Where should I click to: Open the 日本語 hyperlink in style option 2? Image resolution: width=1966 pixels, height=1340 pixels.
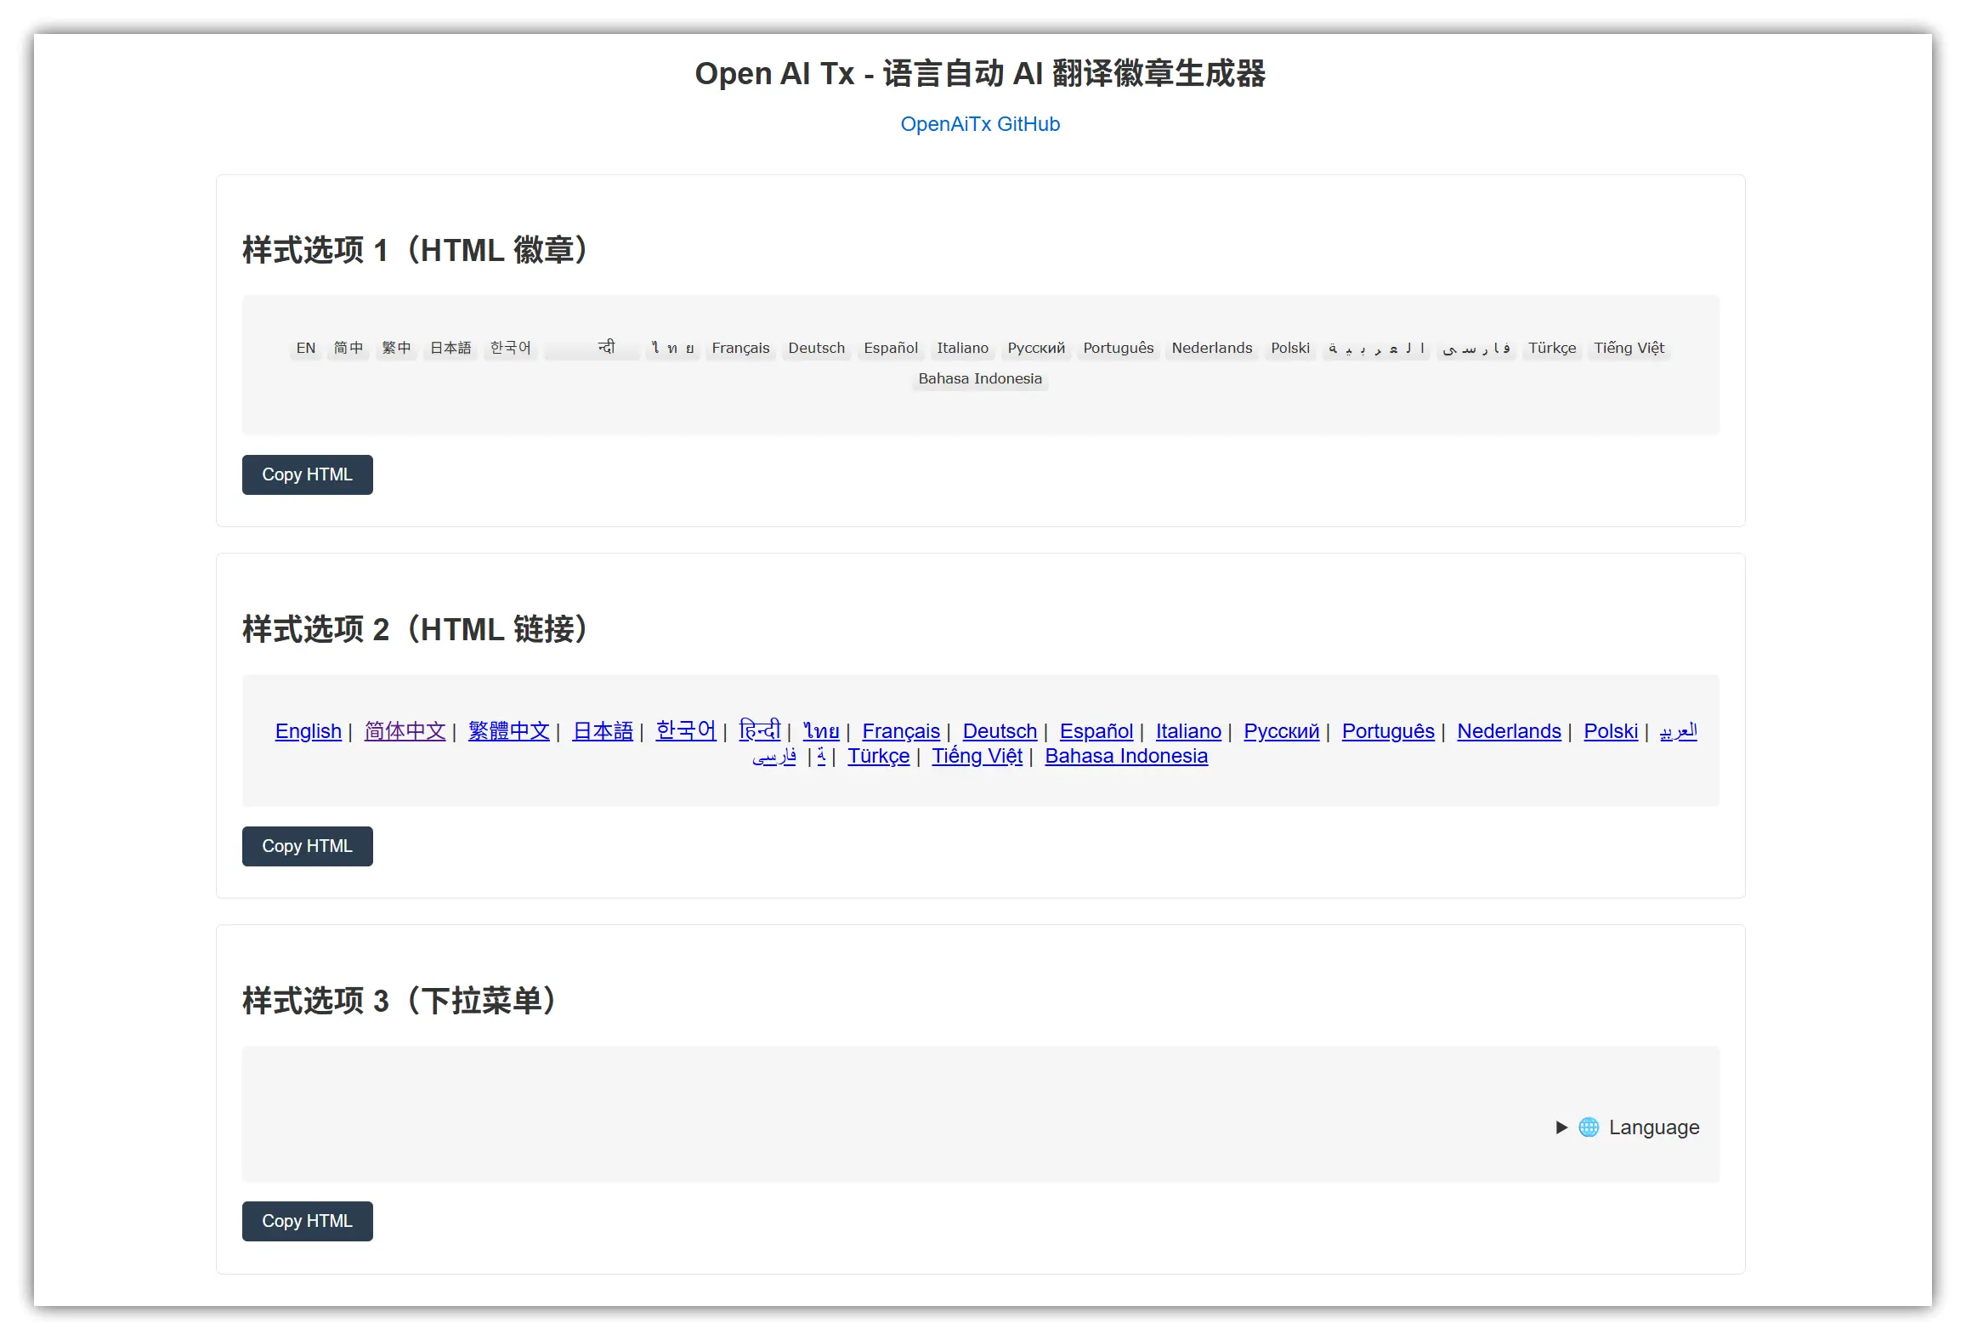[x=603, y=731]
